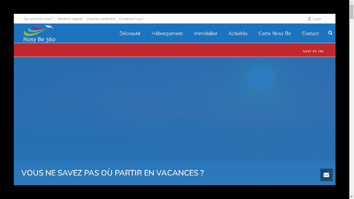Screen dimensions: 354x199
Task: Click the page scrollbar thumb
Action: [352, 12]
